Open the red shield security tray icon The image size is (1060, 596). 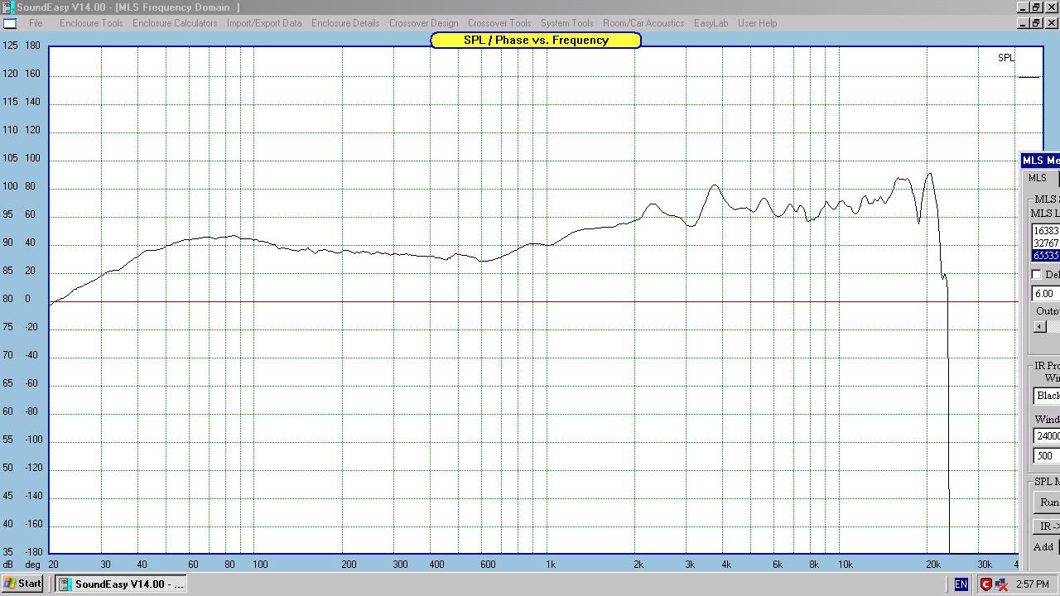985,584
